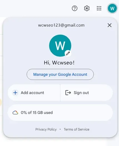The height and width of the screenshot is (146, 119).
Task: Click the wcwseo123@gmail.com email text
Action: pos(61,25)
